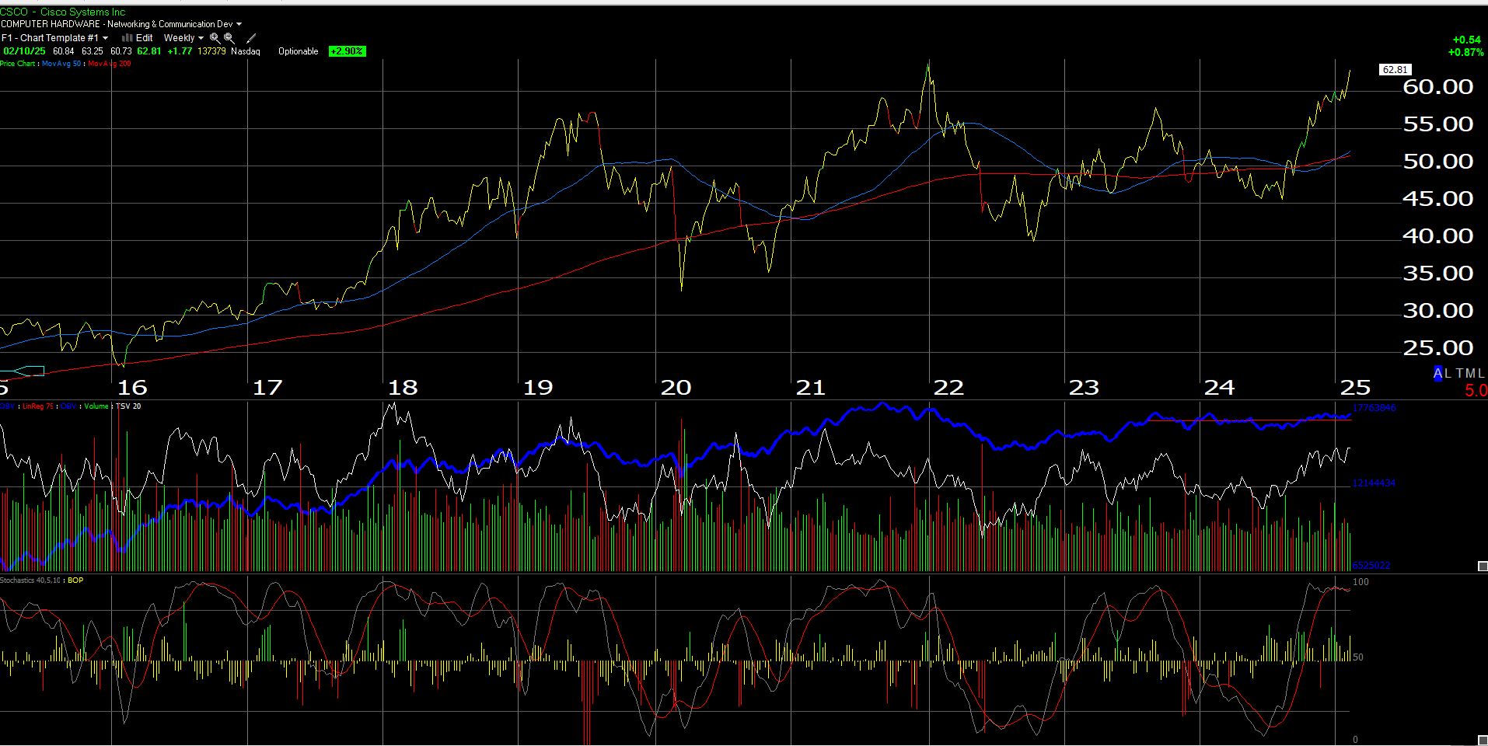This screenshot has width=1488, height=746.
Task: Click the small square pane handle in the volume pane
Action: (1482, 566)
